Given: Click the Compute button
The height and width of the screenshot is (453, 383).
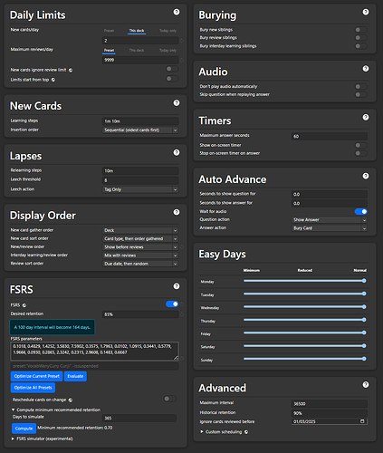Looking at the screenshot, I should (x=24, y=429).
